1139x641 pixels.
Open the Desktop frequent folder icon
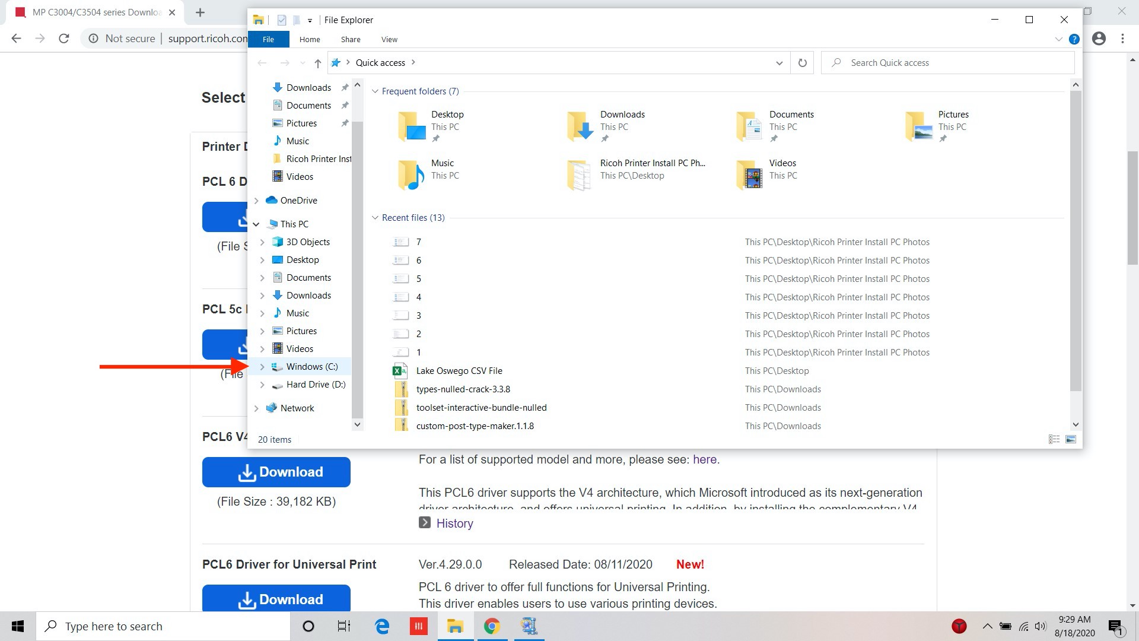412,126
